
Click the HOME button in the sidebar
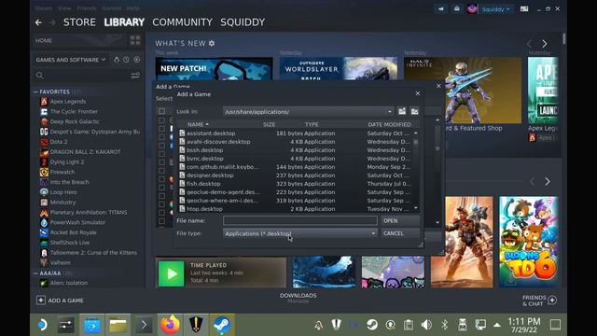pyautogui.click(x=44, y=40)
